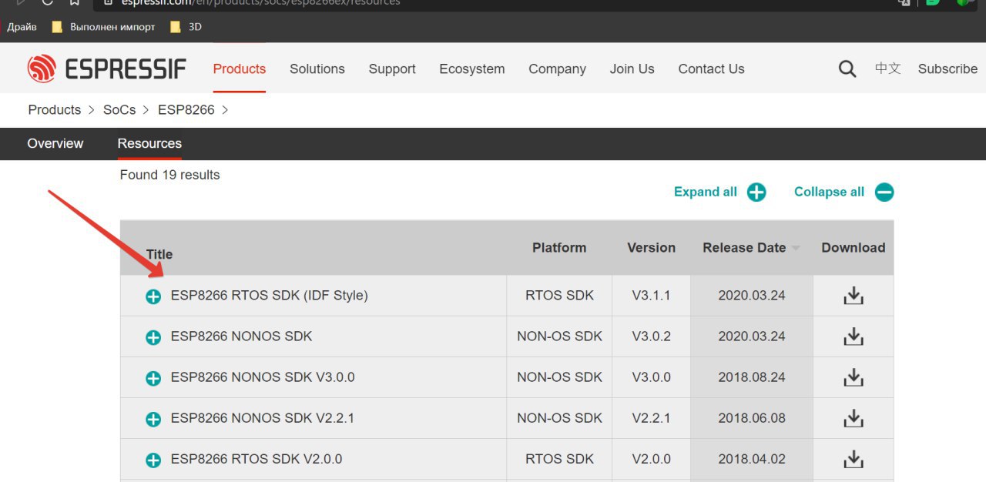Click release date 2018.04.02
The width and height of the screenshot is (986, 482).
(x=752, y=459)
